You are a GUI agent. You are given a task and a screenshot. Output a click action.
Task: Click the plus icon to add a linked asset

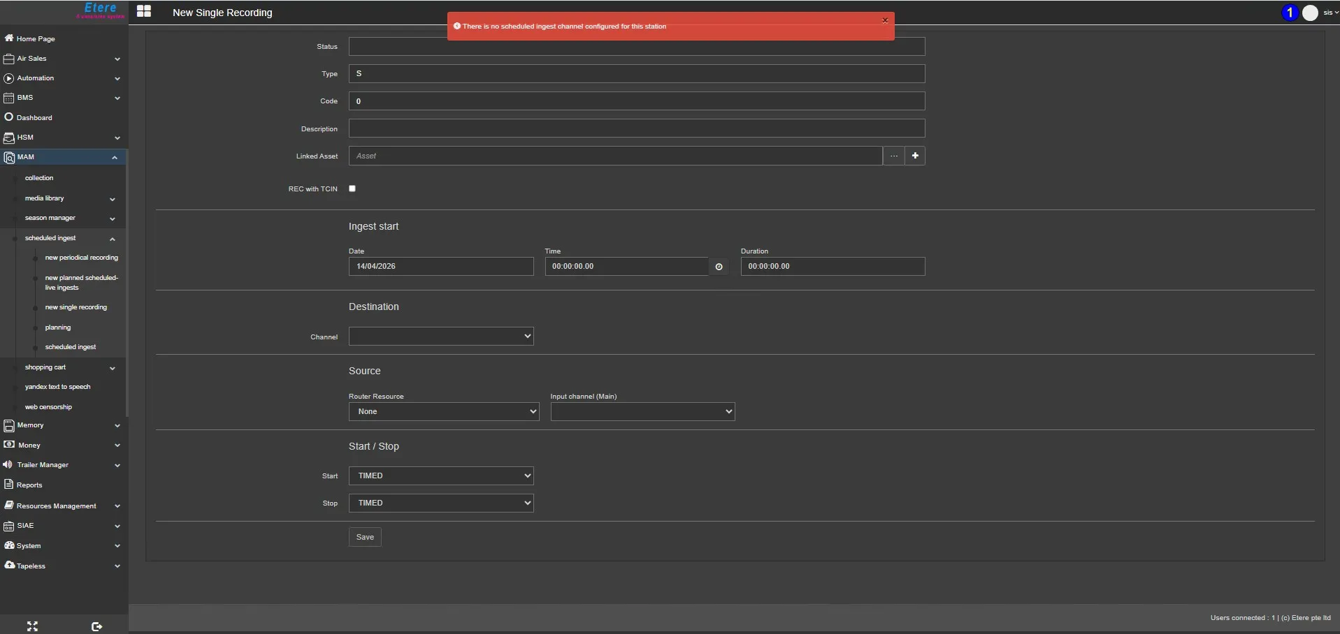pos(915,156)
